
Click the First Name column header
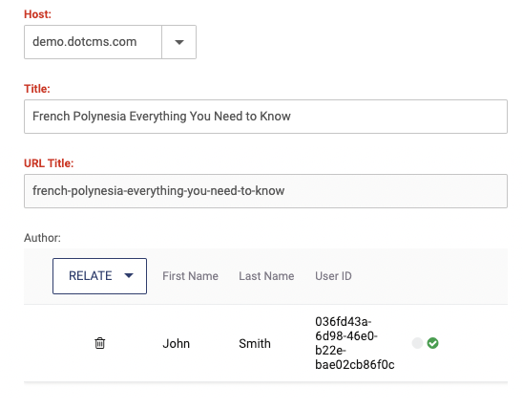pyautogui.click(x=191, y=276)
